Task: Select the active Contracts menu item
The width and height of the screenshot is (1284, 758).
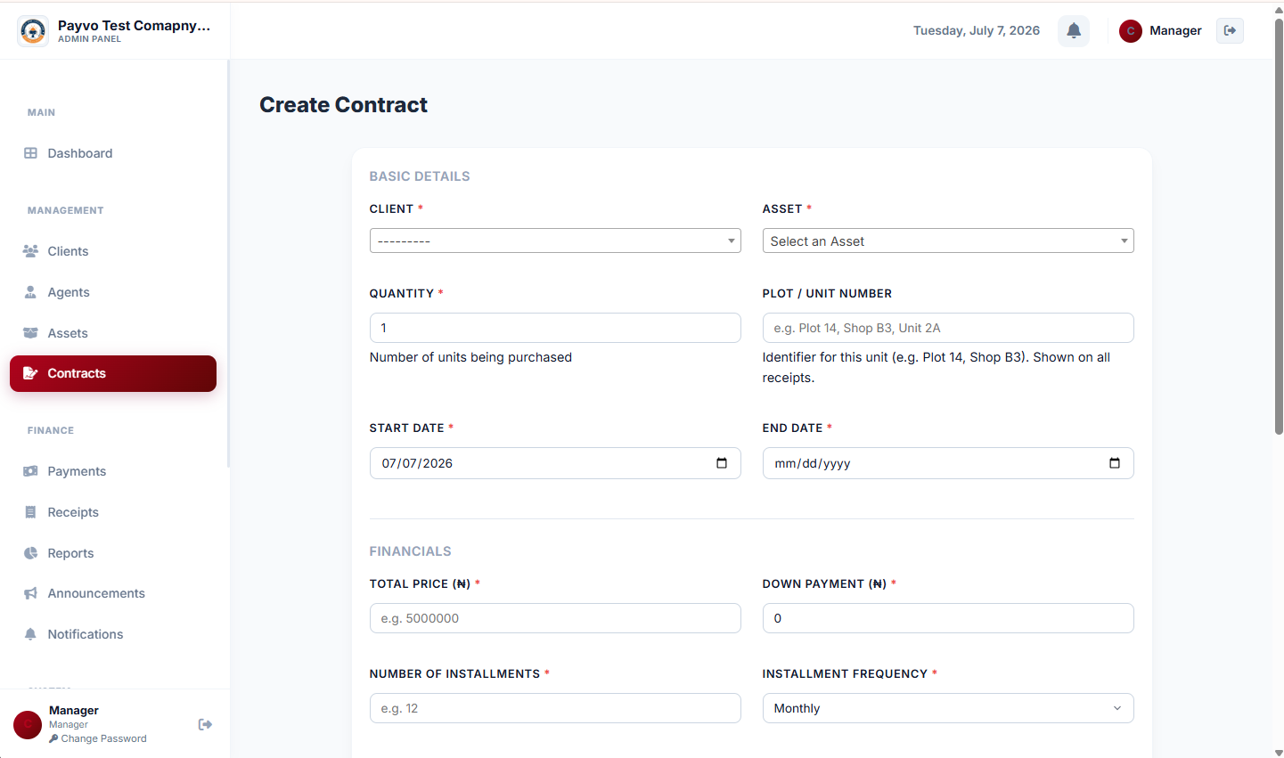Action: [x=113, y=373]
